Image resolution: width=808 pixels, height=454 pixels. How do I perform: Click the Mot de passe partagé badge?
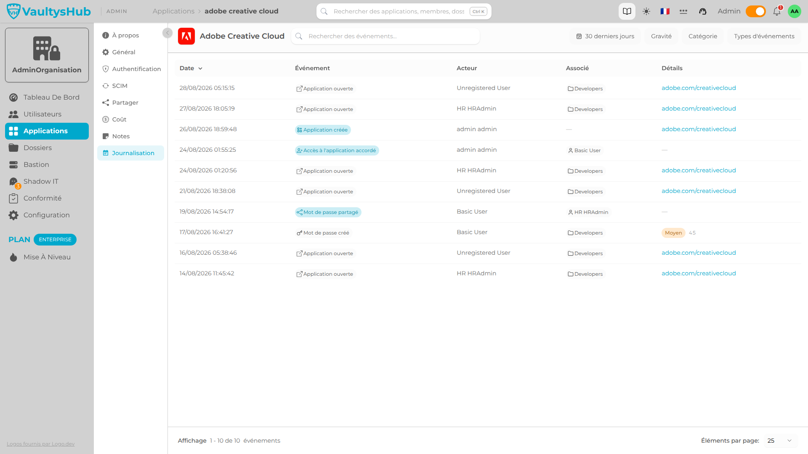[x=328, y=212]
